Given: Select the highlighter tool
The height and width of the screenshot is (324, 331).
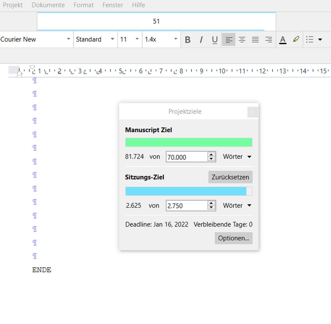Looking at the screenshot, I should click(296, 39).
